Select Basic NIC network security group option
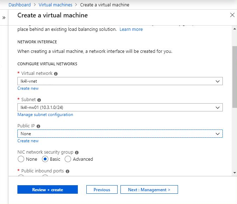 (x=45, y=159)
